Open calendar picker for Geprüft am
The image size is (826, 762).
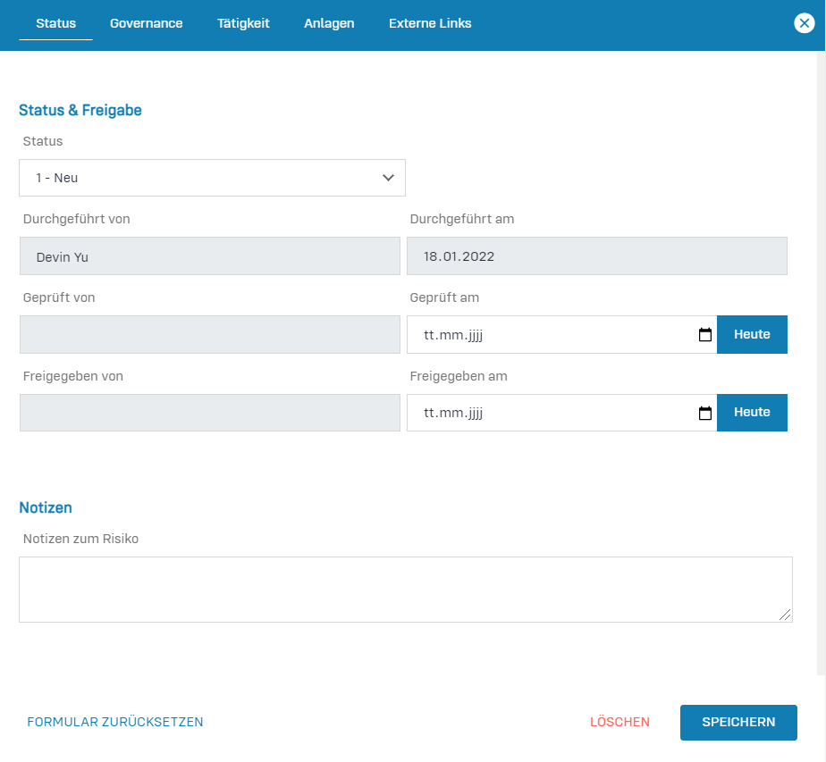point(704,335)
